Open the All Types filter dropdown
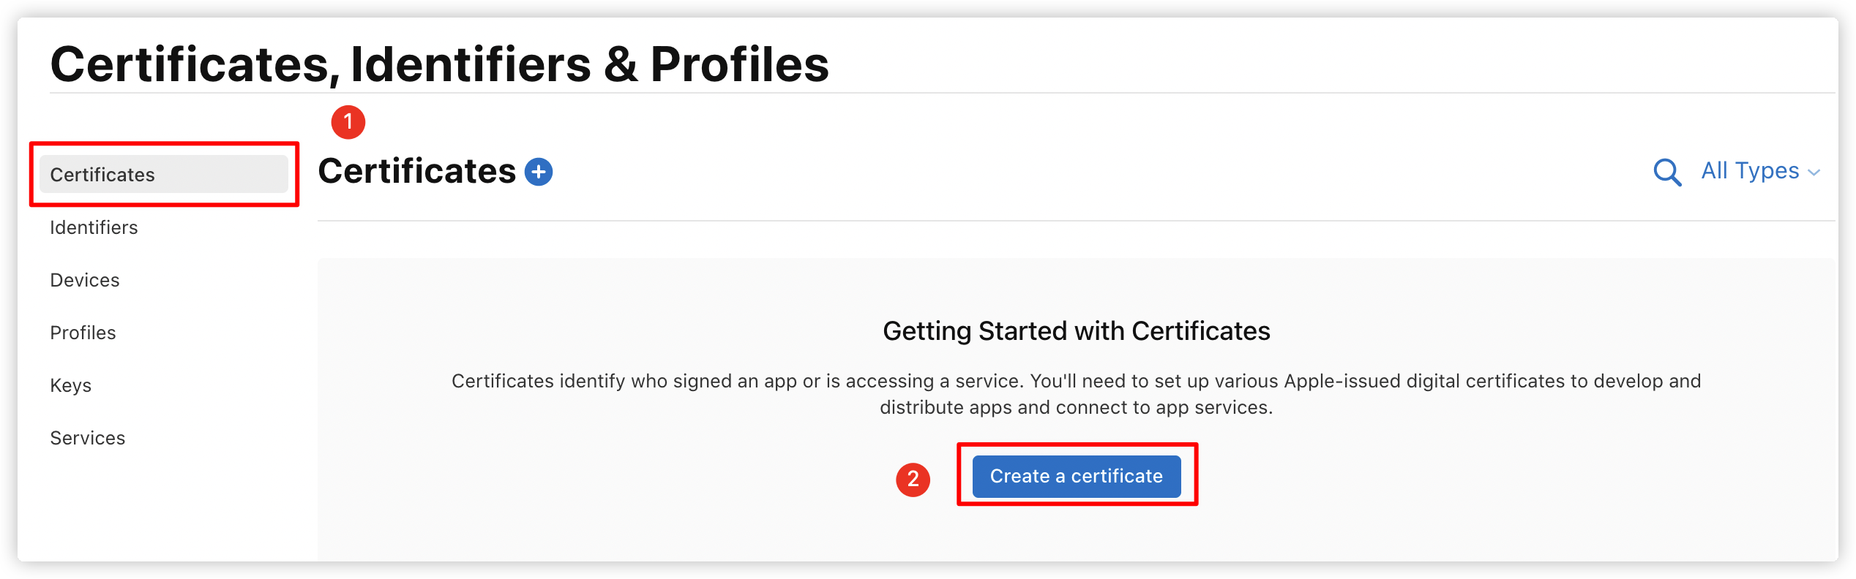 [x=1759, y=171]
